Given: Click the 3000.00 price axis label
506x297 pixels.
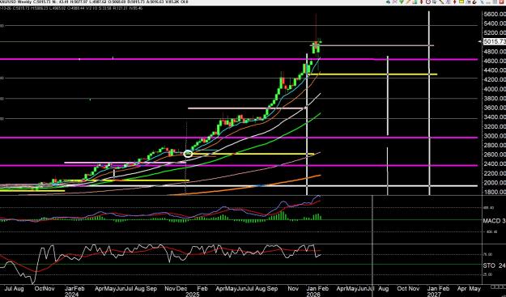Looking at the screenshot, I should point(495,136).
